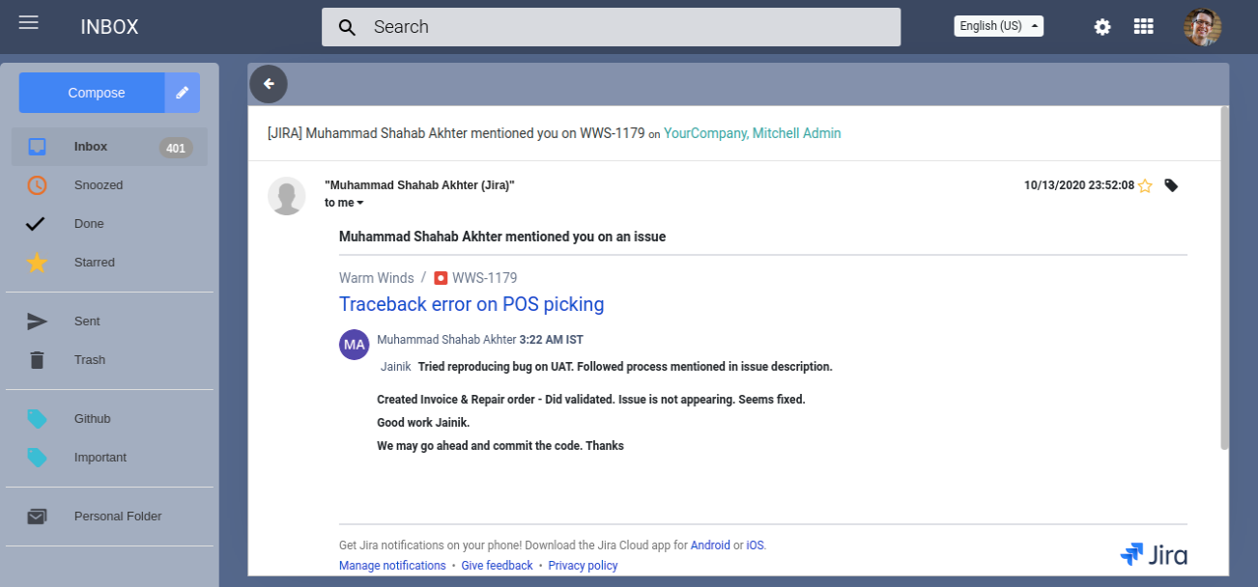The width and height of the screenshot is (1258, 587).
Task: Click the pencil icon beside Compose
Action: click(x=182, y=93)
